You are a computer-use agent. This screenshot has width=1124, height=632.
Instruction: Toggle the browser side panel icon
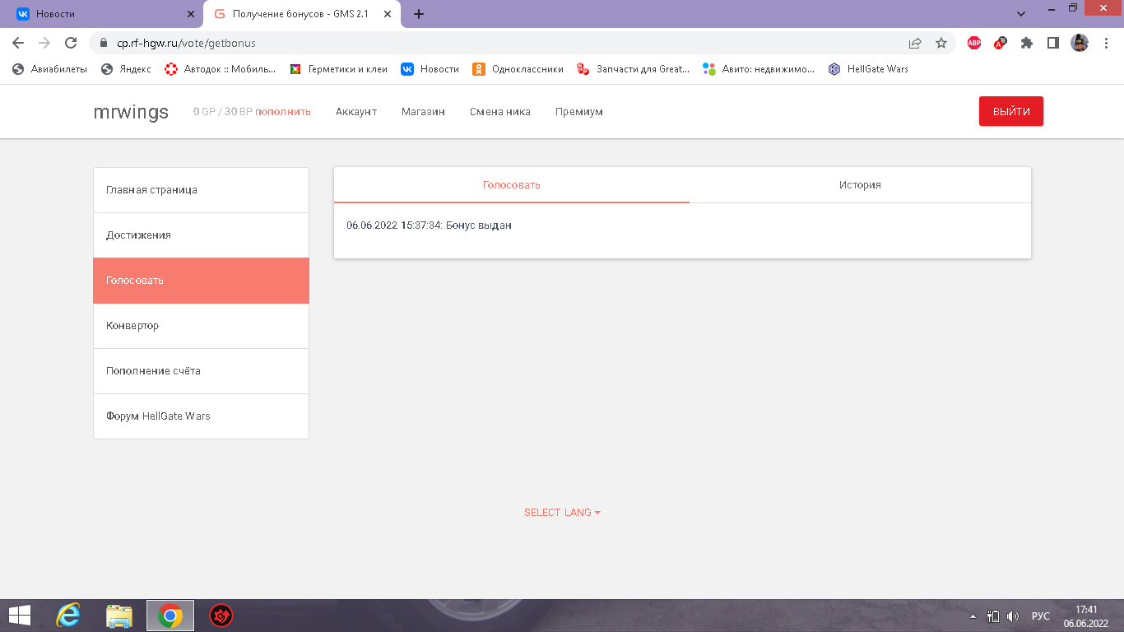tap(1052, 43)
